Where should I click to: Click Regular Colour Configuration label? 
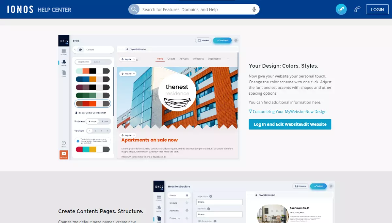[92, 113]
